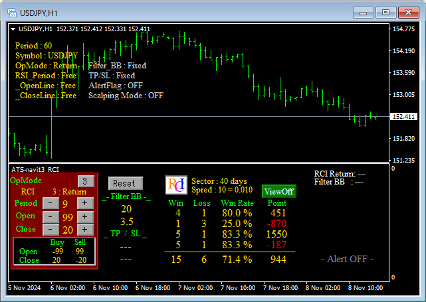Increase the Open level value
Image resolution: width=426 pixels, height=302 pixels.
85,217
